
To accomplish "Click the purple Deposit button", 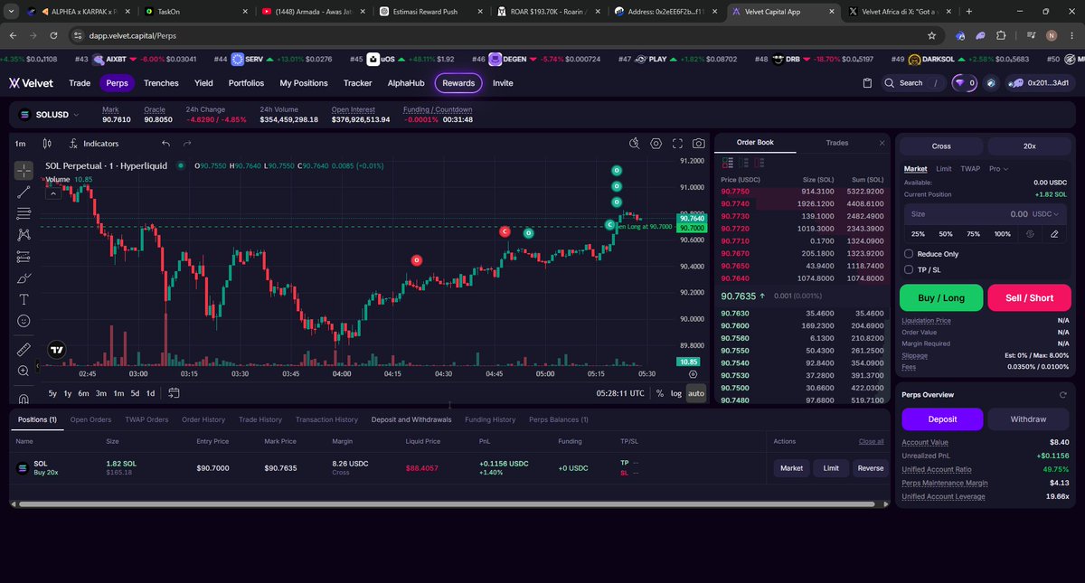I will tap(942, 419).
